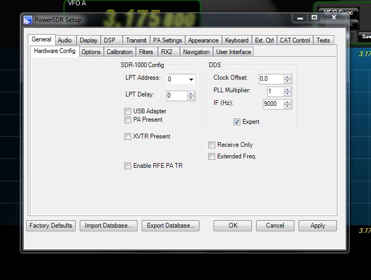The width and height of the screenshot is (371, 280).
Task: Switch to the Calibration sub-tab
Action: click(120, 52)
